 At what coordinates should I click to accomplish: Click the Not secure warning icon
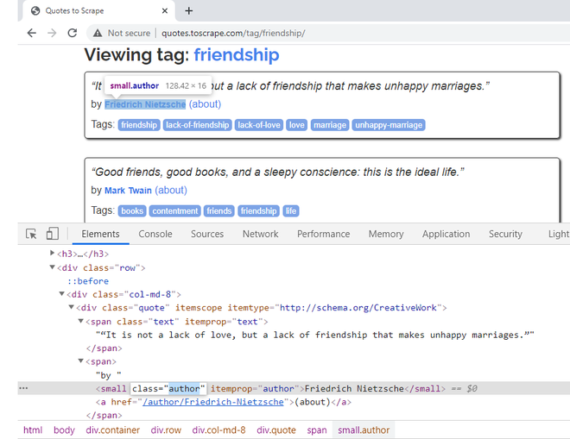[98, 33]
